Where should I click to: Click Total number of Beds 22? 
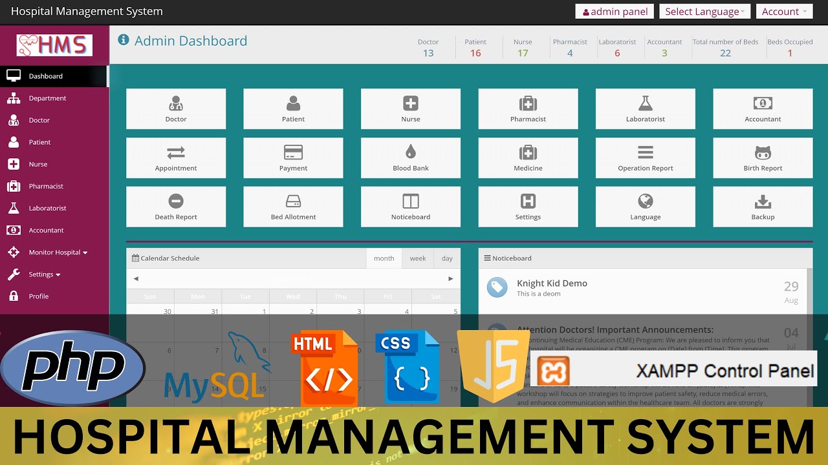(725, 53)
